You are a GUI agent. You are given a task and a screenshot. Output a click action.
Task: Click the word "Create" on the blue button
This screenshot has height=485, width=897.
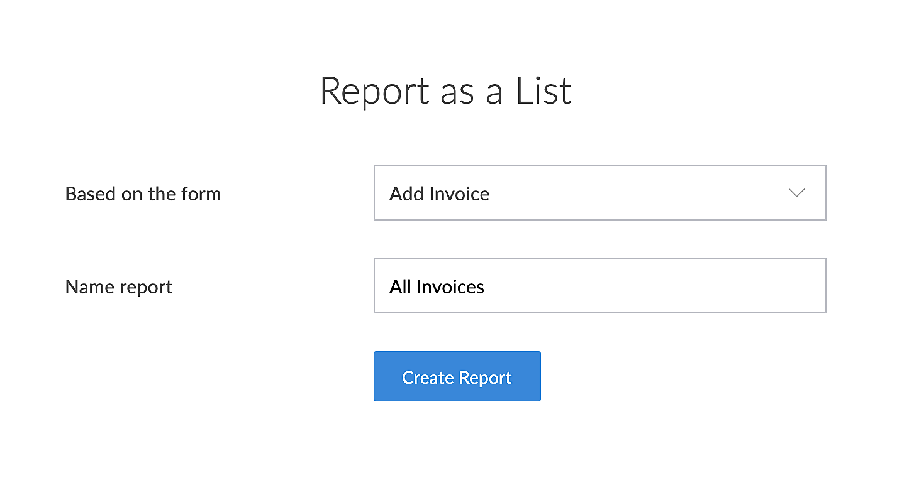tap(428, 378)
